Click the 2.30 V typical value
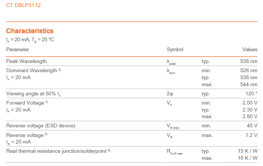The image size is (263, 166). tap(250, 110)
